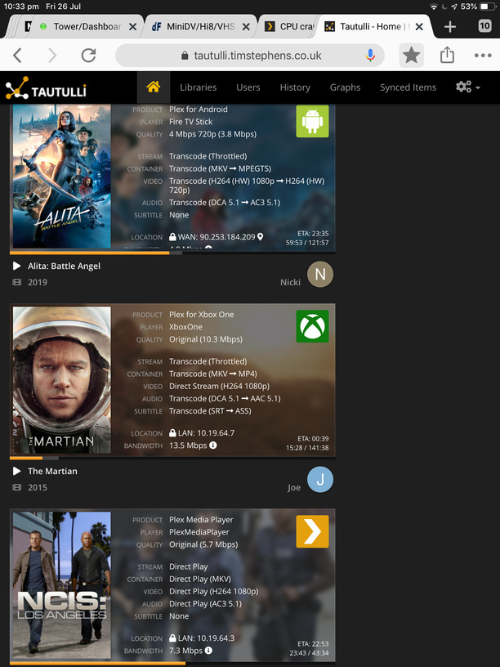Go to the Tautulli home icon
Viewport: 500px width, 667px height.
pyautogui.click(x=154, y=87)
